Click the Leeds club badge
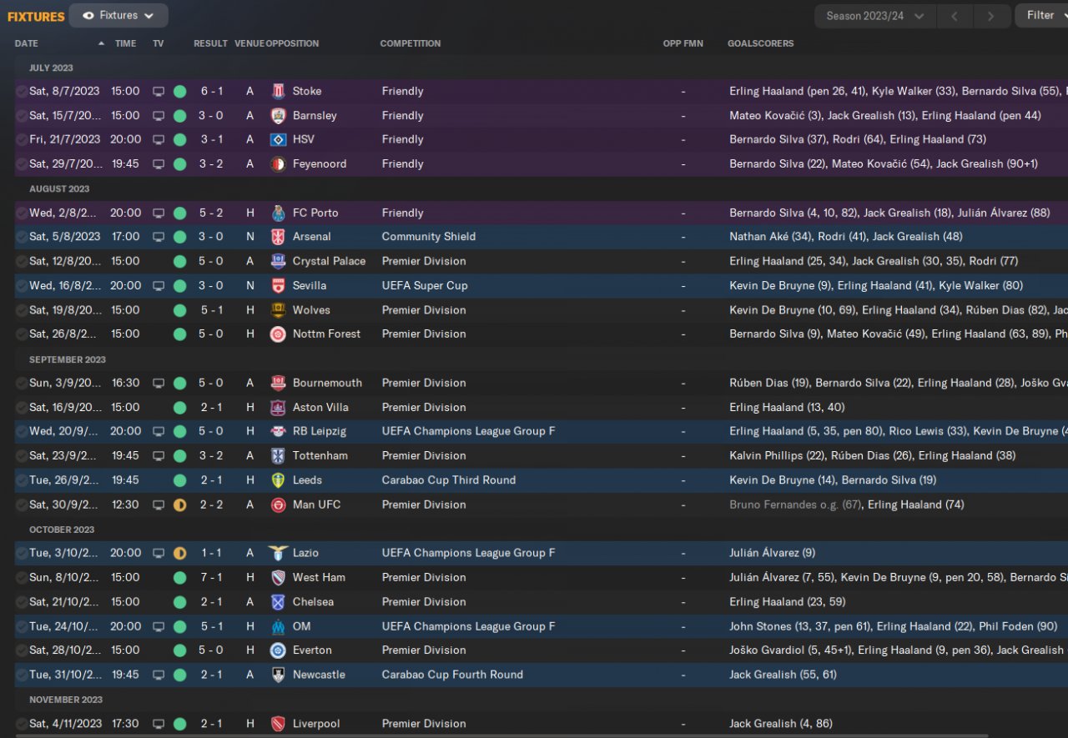 pos(279,480)
